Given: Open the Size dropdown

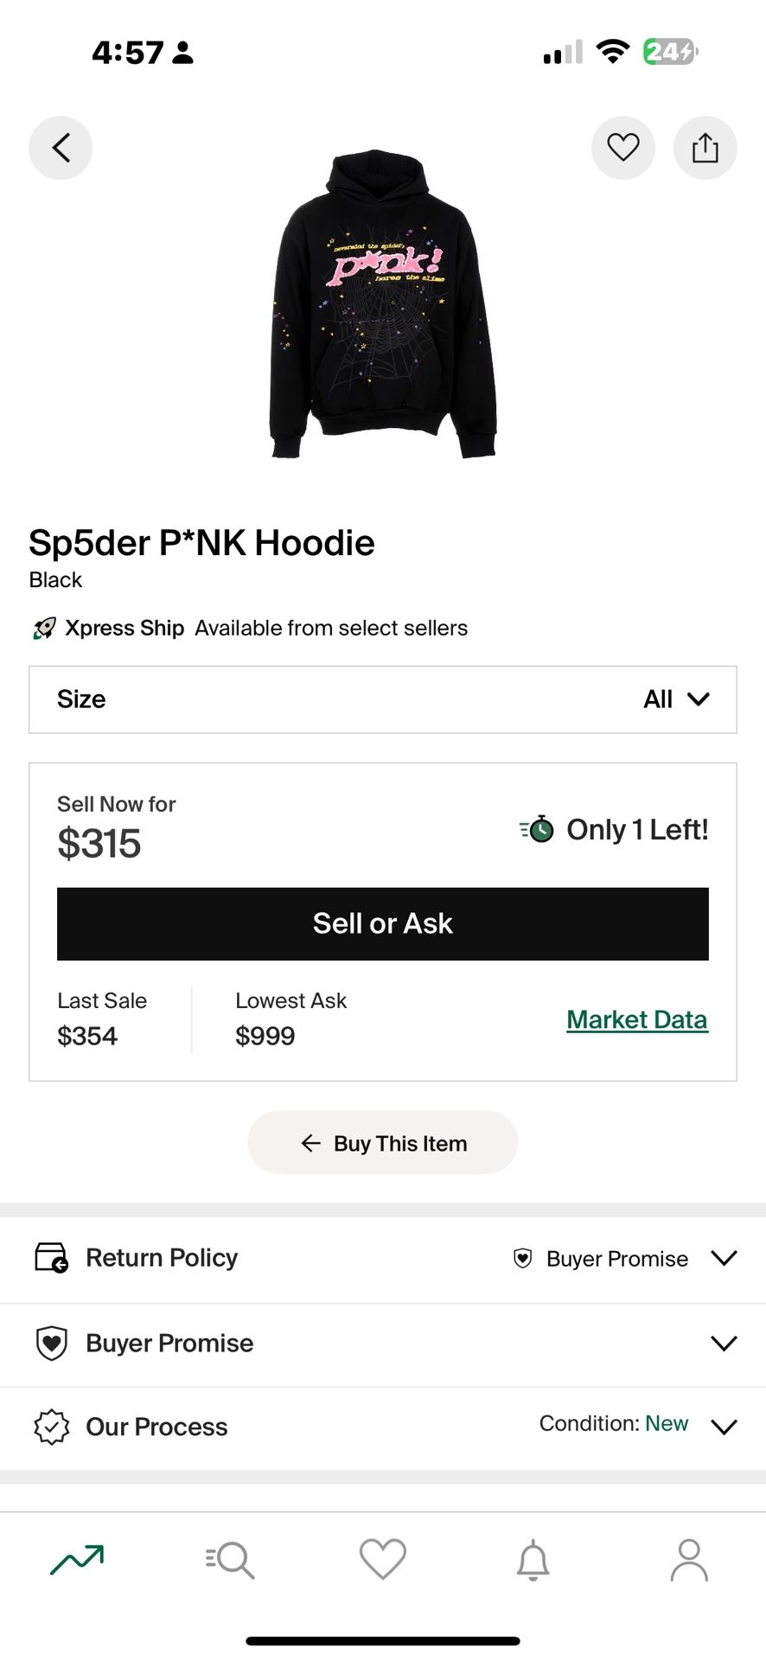Looking at the screenshot, I should (x=382, y=699).
